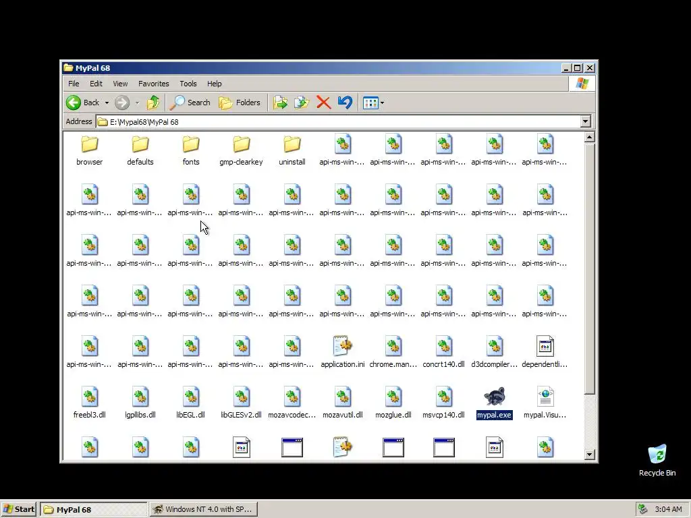Select the Recycle Bin desktop icon
691x518 pixels.
pos(657,460)
